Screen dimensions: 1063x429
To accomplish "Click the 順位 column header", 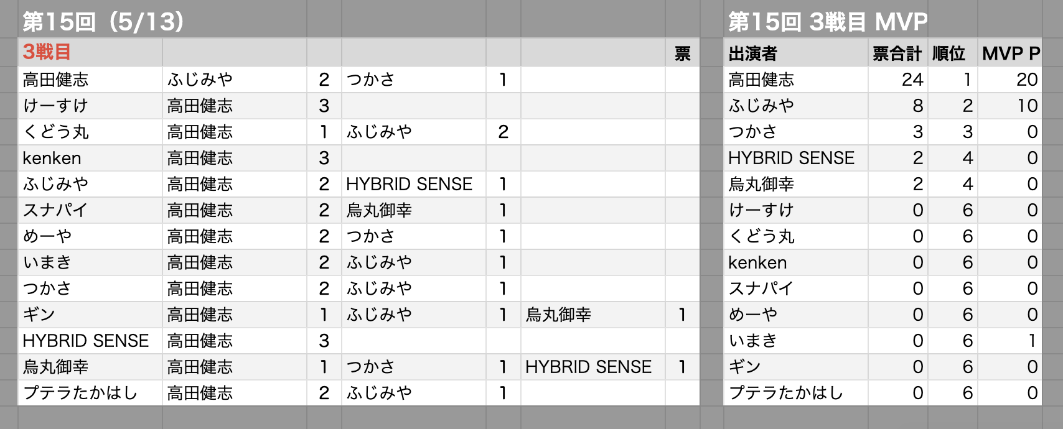I will click(952, 53).
